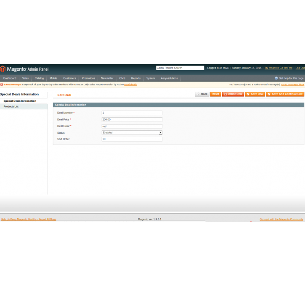
Task: Switch to the Products List tab
Action: 11,107
